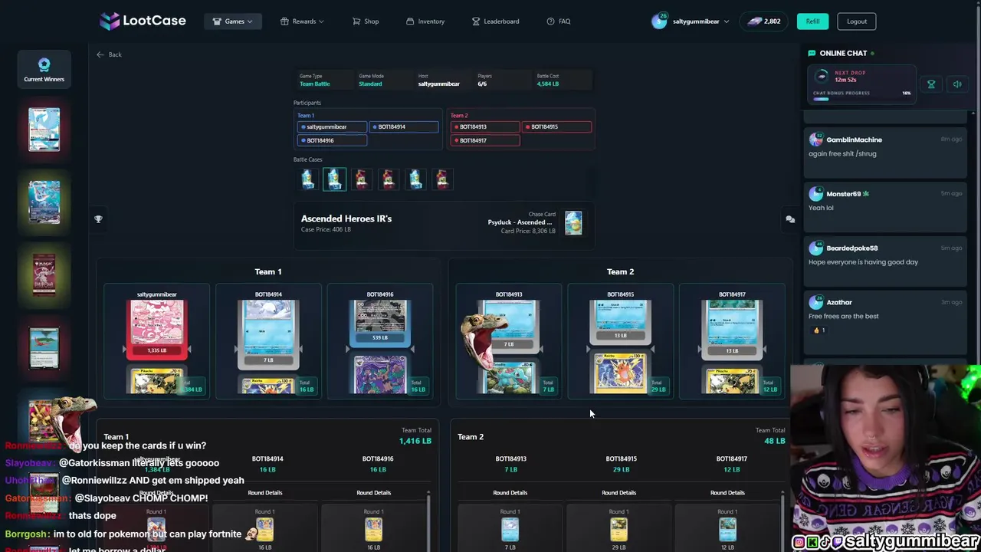
Task: Click BOT184917's top 13 LB card
Action: [732, 330]
